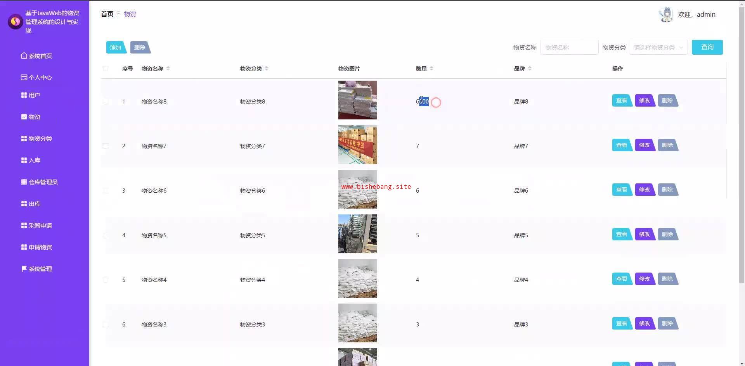Sort table by 数量 column arrows
This screenshot has width=745, height=366.
click(x=431, y=69)
